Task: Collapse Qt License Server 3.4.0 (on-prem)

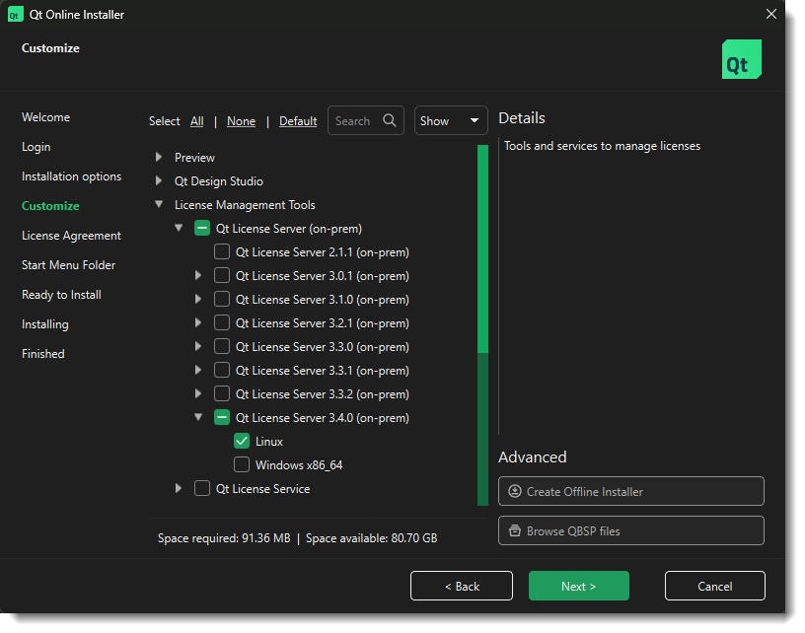Action: pos(198,417)
